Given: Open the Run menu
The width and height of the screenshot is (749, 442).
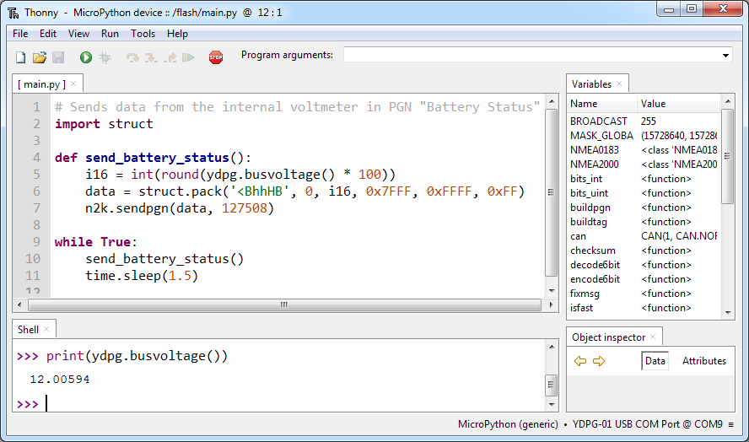Looking at the screenshot, I should point(110,34).
